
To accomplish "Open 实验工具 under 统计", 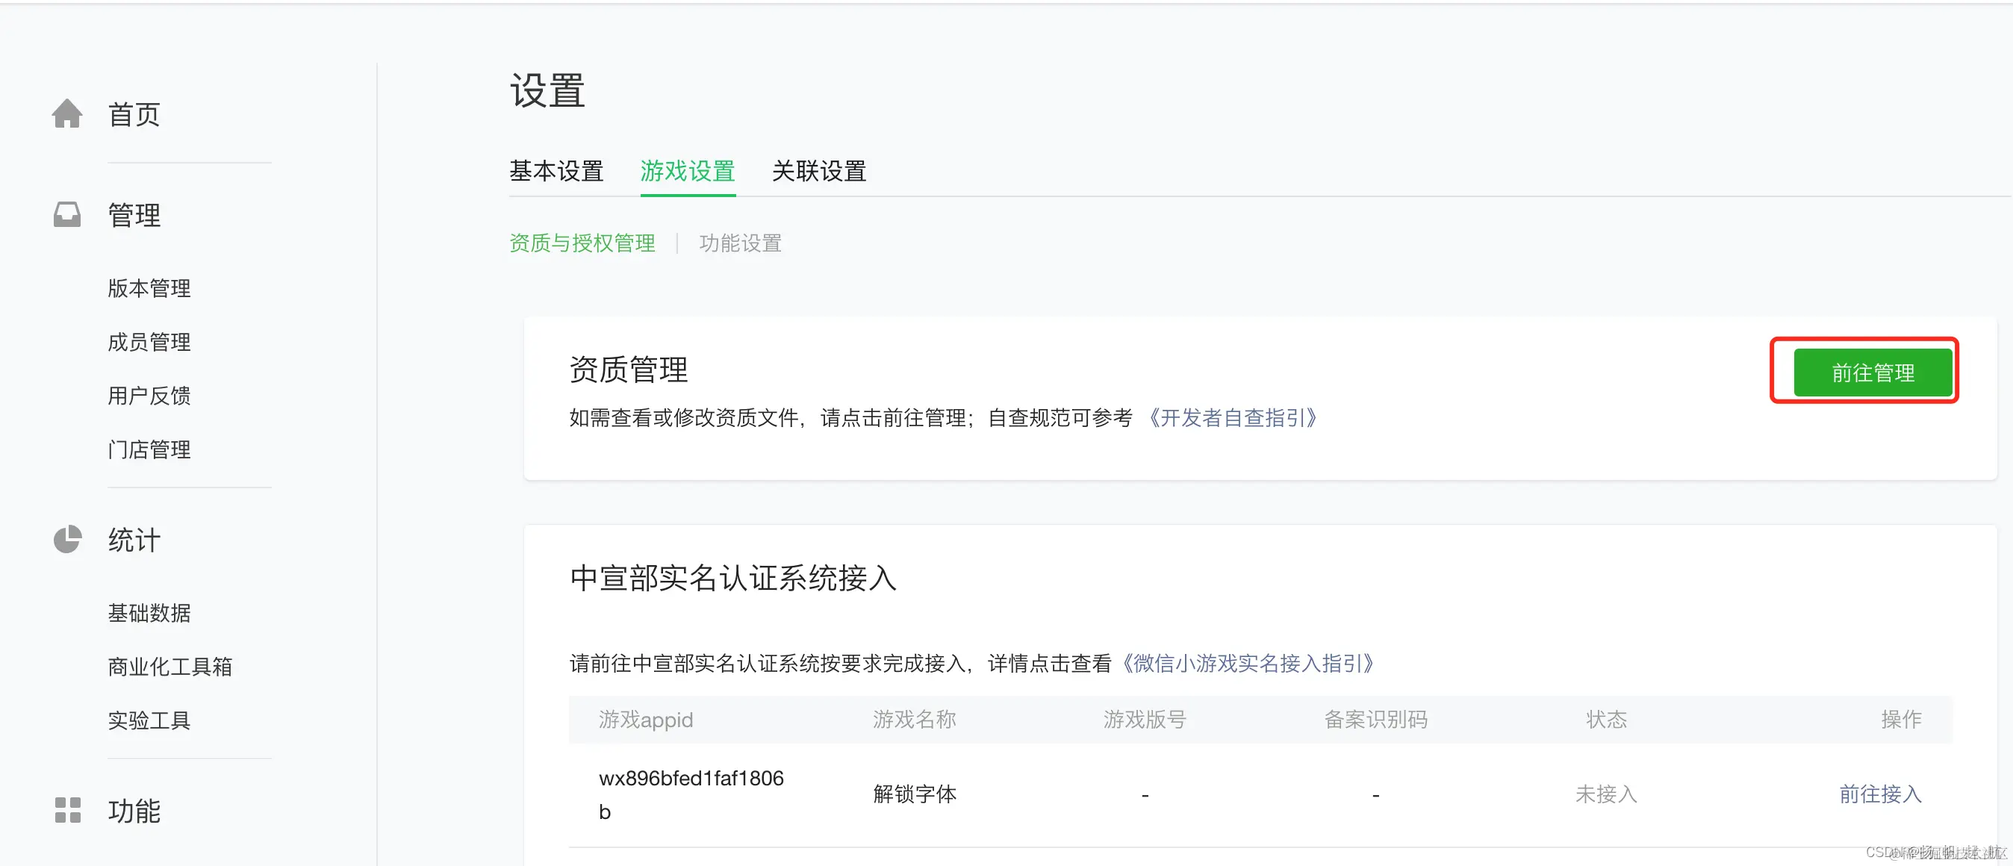I will point(149,720).
